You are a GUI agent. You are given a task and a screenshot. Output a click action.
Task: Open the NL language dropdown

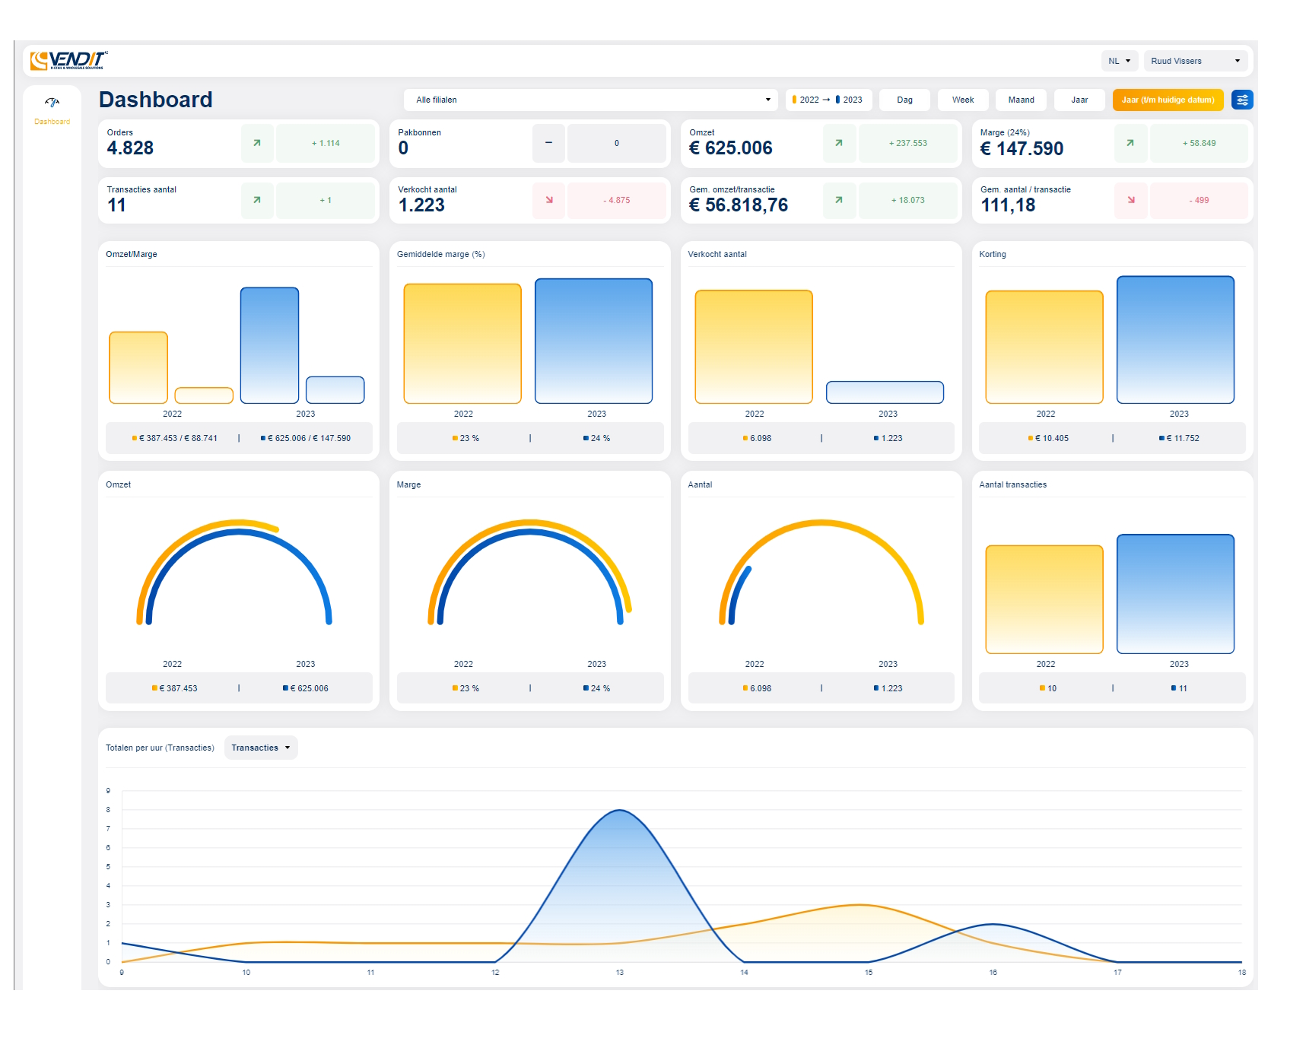coord(1119,61)
